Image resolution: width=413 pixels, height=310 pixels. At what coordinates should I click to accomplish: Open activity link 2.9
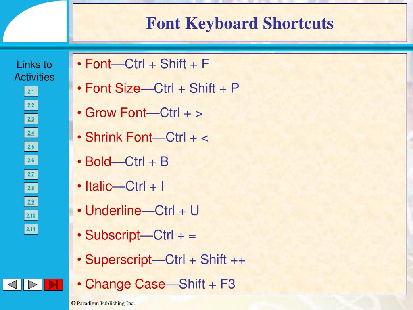(31, 202)
